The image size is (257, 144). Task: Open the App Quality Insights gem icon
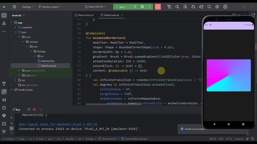(4, 116)
